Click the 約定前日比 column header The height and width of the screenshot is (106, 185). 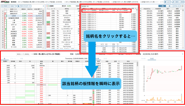point(147,9)
